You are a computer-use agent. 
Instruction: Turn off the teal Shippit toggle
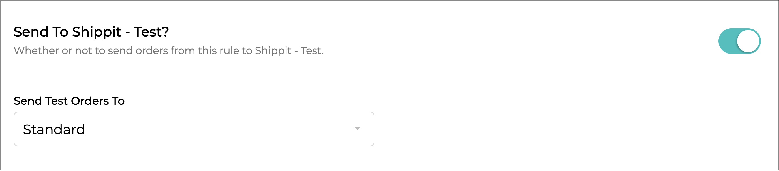tap(739, 41)
